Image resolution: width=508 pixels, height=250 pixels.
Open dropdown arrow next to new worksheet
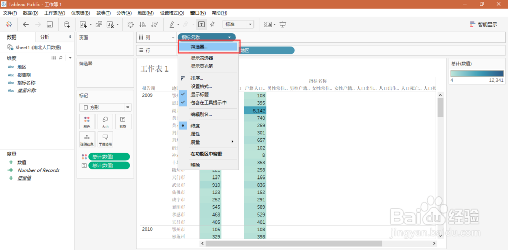pyautogui.click(x=91, y=24)
